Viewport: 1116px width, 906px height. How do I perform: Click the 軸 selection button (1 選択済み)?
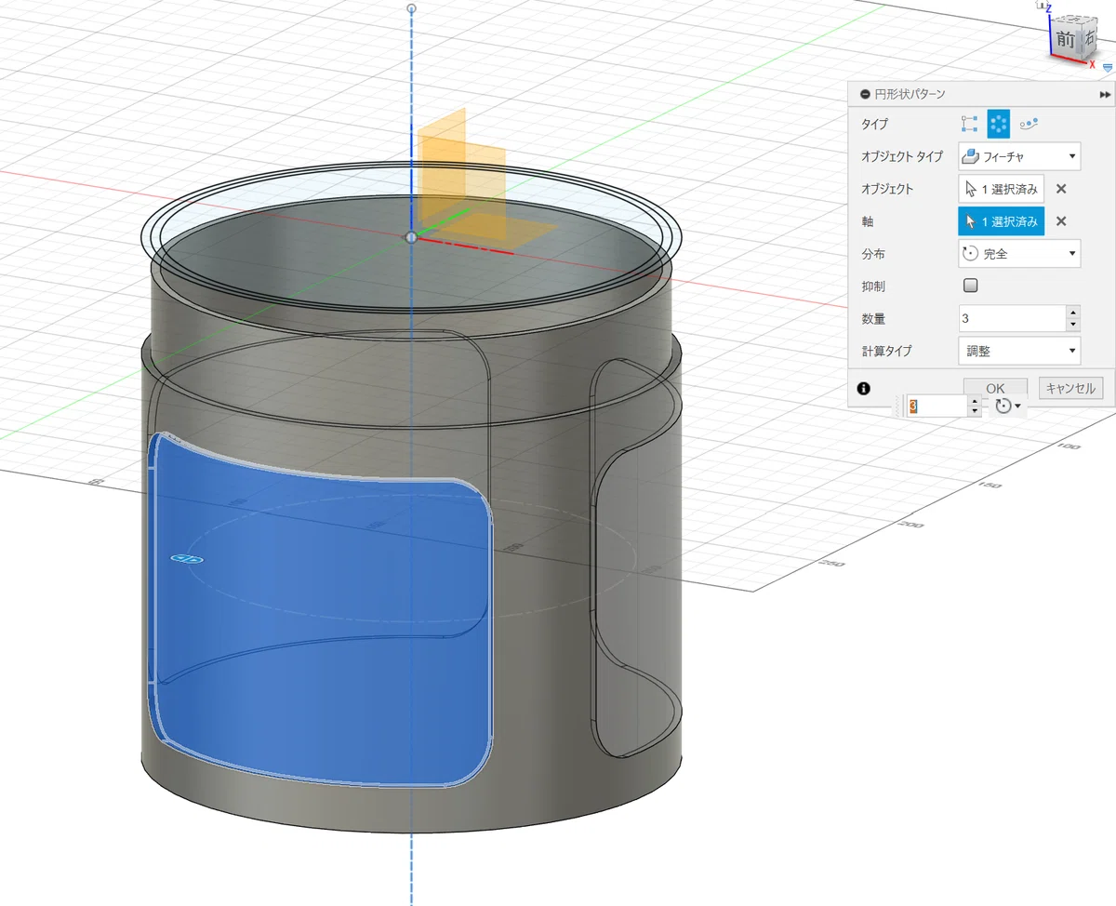tap(1001, 221)
